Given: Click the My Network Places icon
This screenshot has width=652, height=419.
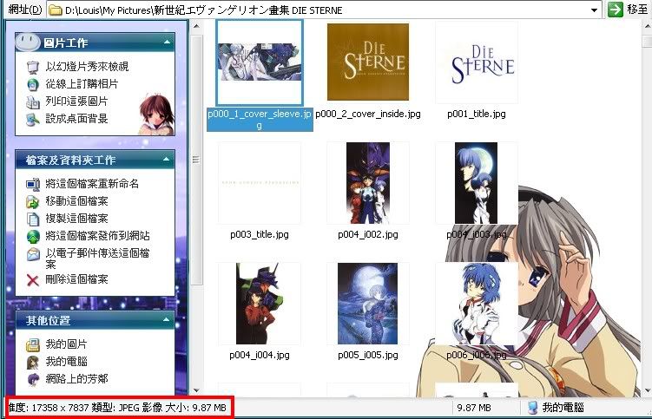Looking at the screenshot, I should click(x=32, y=379).
